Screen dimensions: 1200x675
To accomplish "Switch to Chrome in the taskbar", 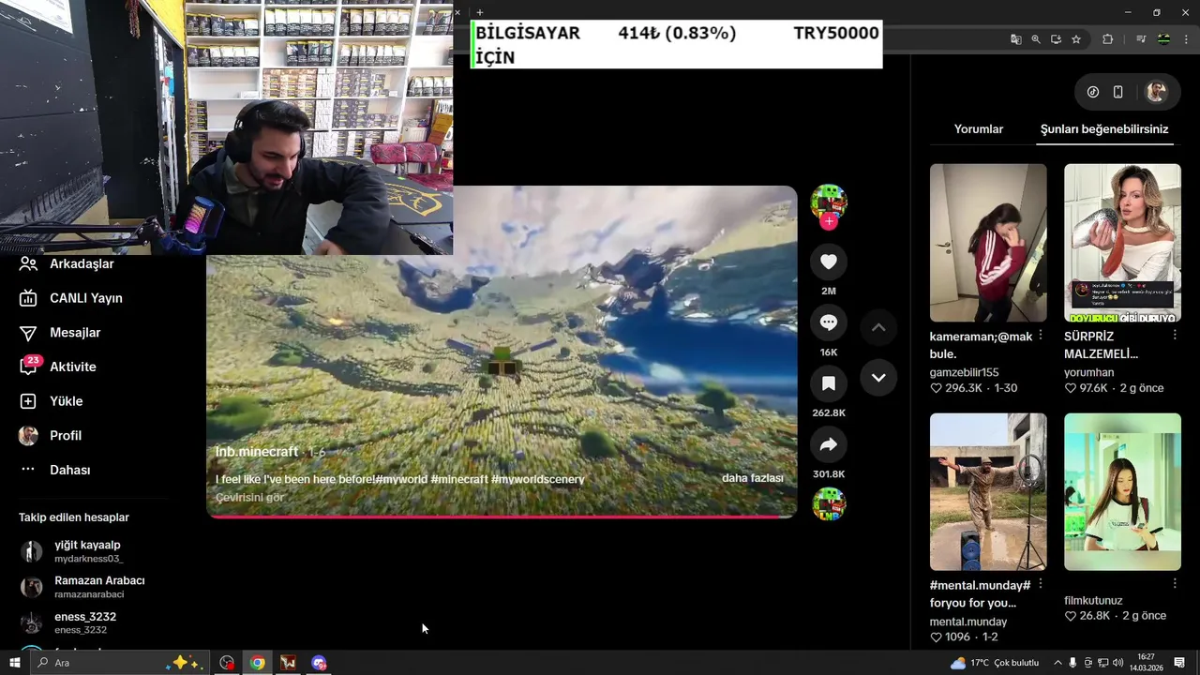I will pos(257,663).
